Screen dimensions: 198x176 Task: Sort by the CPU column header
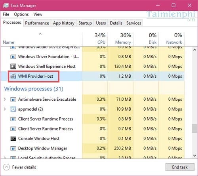coord(95,39)
